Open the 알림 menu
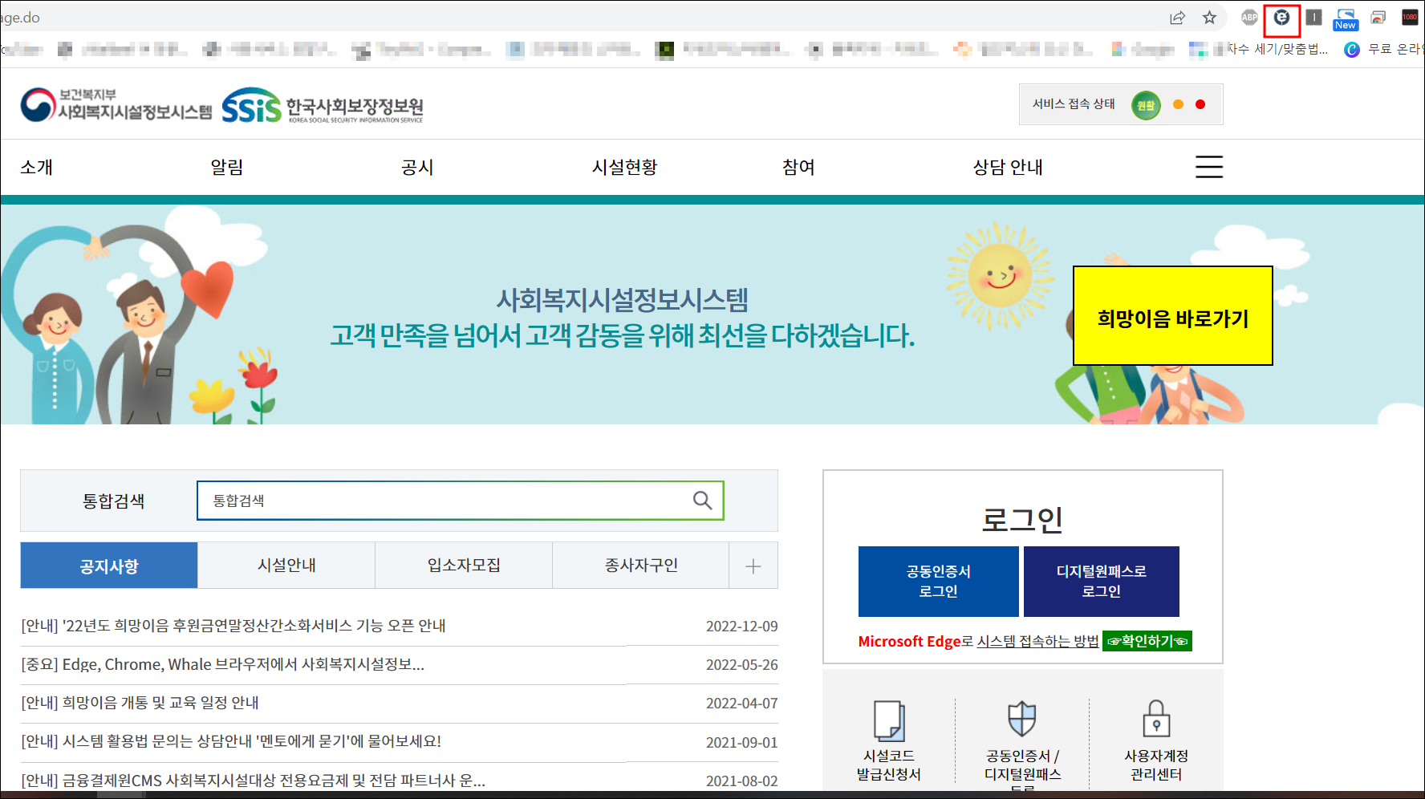Image resolution: width=1425 pixels, height=799 pixels. [227, 167]
